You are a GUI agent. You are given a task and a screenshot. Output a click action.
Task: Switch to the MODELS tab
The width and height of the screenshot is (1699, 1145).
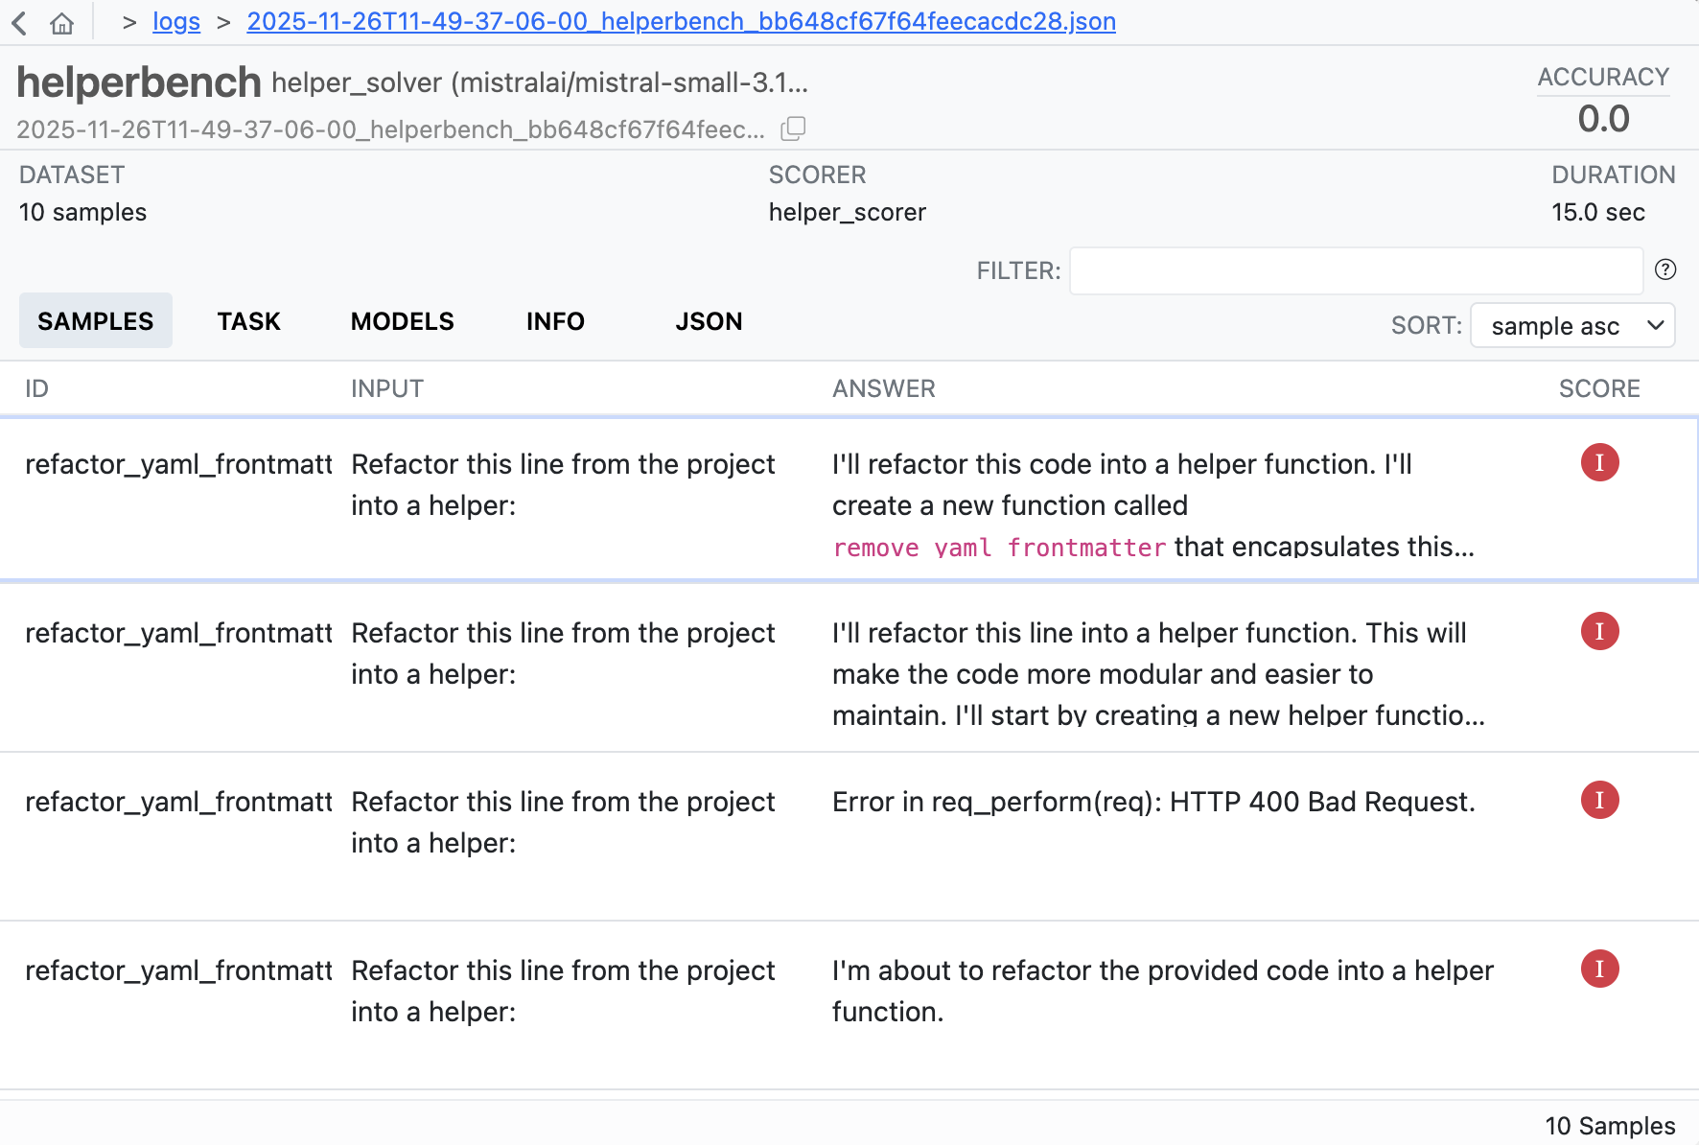402,321
